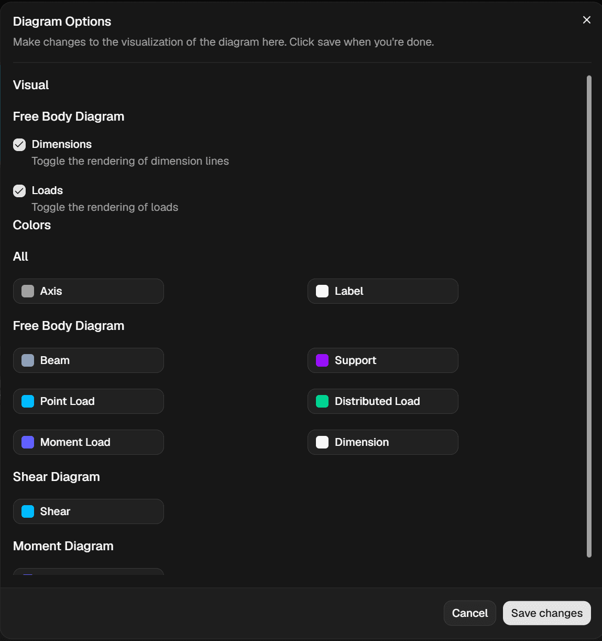Click the green Distributed Load swatch
The height and width of the screenshot is (641, 602).
tap(322, 401)
